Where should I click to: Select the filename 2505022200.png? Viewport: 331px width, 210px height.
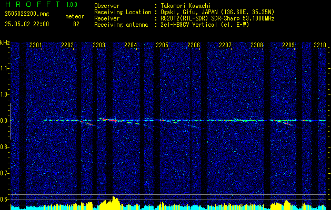point(27,14)
